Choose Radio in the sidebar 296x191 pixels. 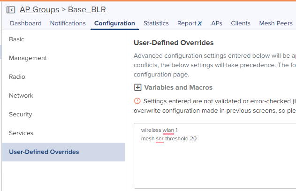click(63, 77)
